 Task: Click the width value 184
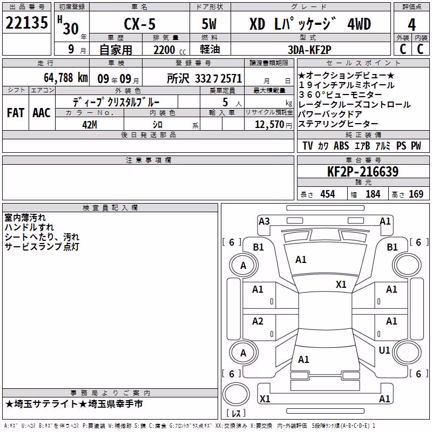click(x=373, y=194)
